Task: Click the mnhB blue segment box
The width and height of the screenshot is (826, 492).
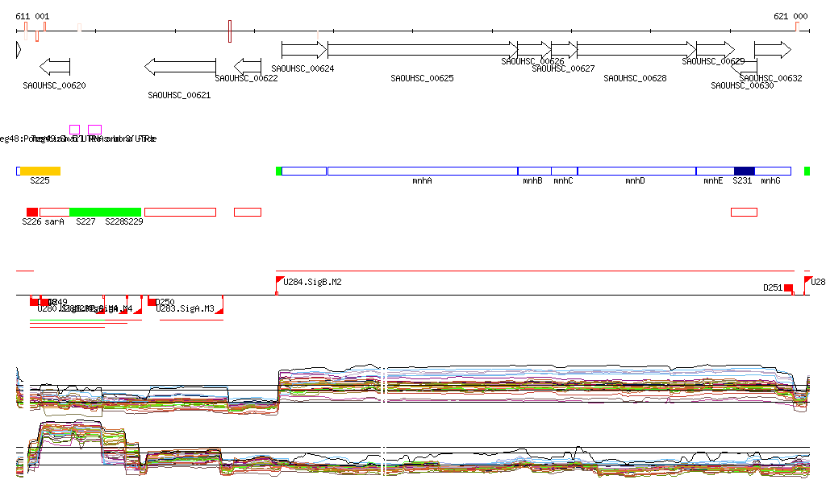Action: (535, 171)
